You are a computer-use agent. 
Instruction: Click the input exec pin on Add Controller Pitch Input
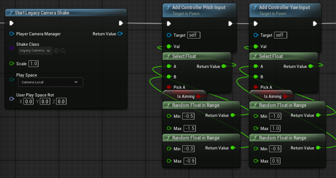pyautogui.click(x=169, y=24)
